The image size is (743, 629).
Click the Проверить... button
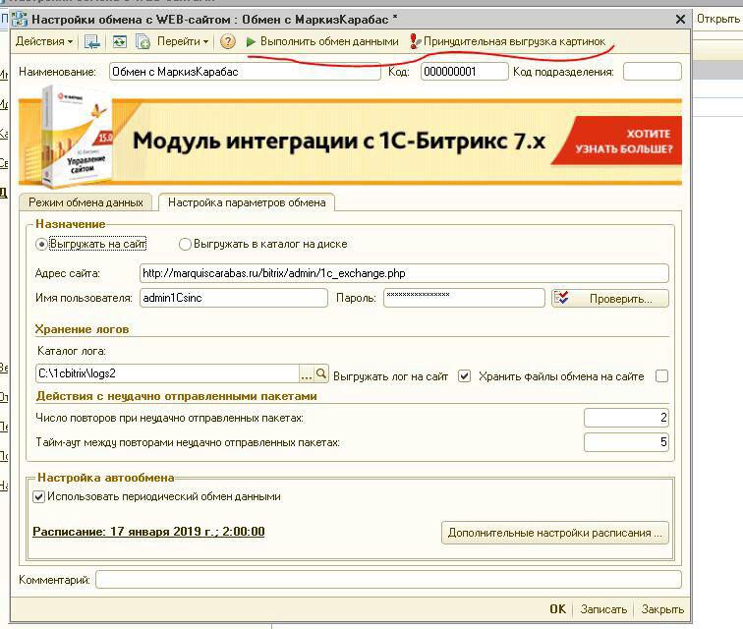pos(610,299)
